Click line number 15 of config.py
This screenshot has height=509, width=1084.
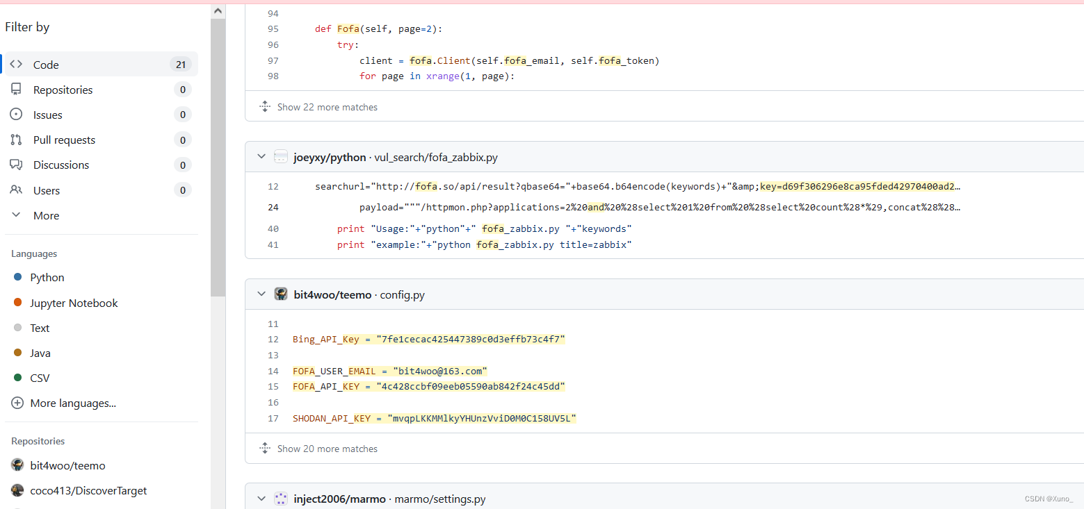[x=273, y=386]
